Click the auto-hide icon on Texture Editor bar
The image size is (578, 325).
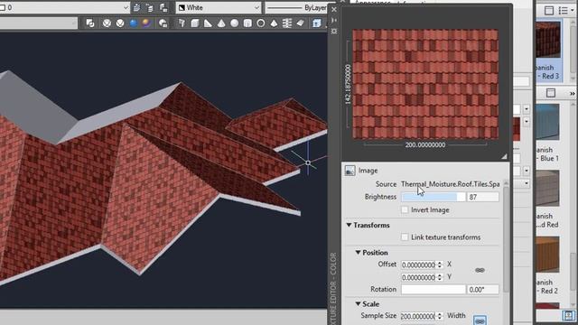334,20
